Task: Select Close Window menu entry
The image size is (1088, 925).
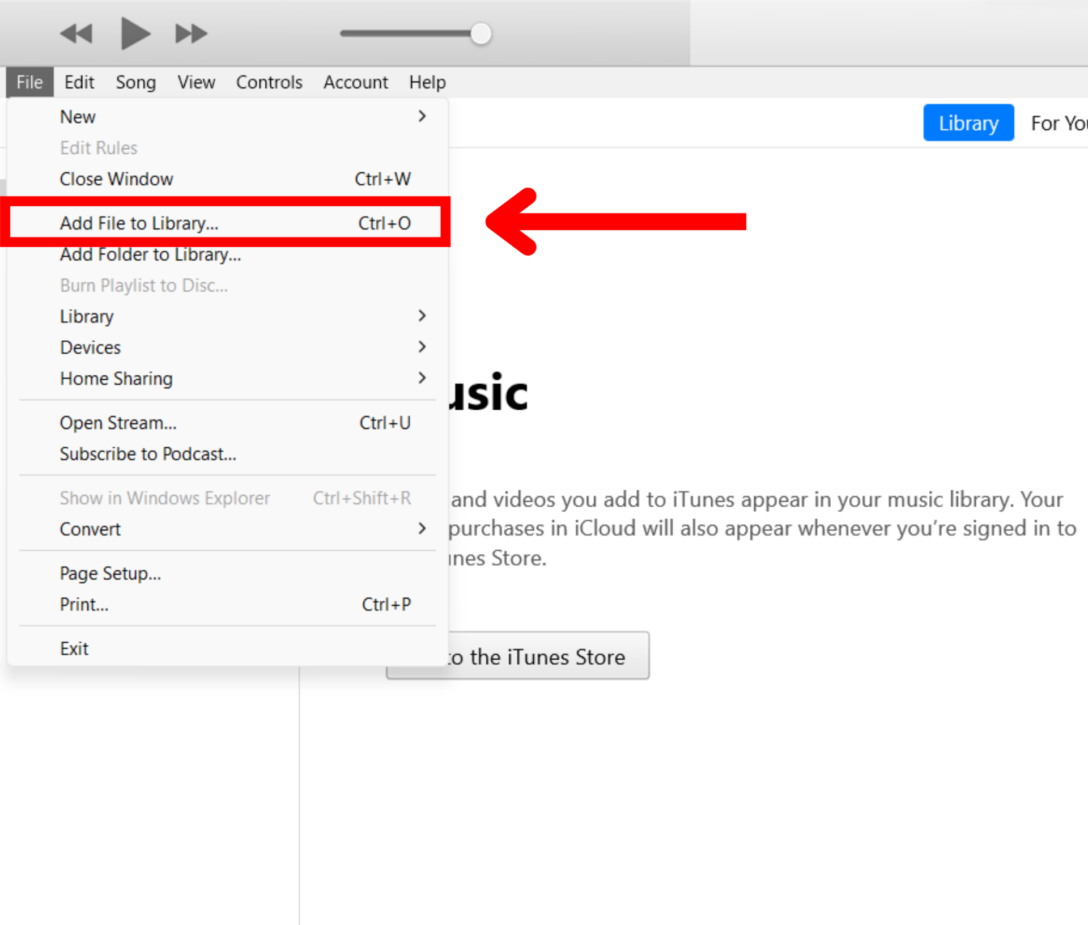Action: click(117, 179)
